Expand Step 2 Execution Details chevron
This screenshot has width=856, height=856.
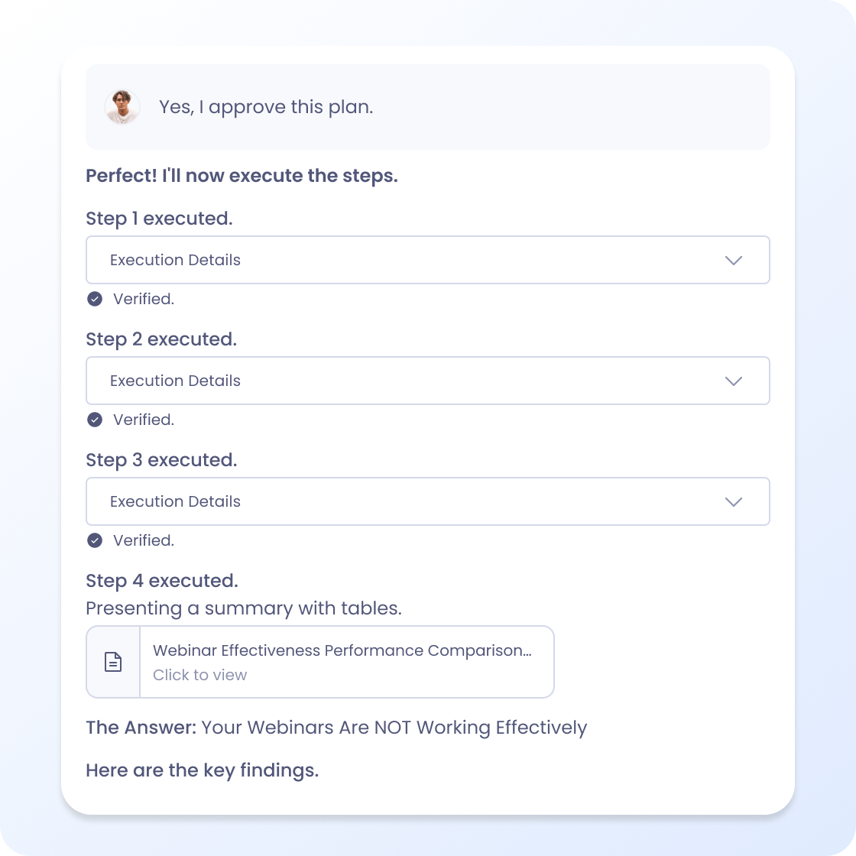click(x=734, y=381)
